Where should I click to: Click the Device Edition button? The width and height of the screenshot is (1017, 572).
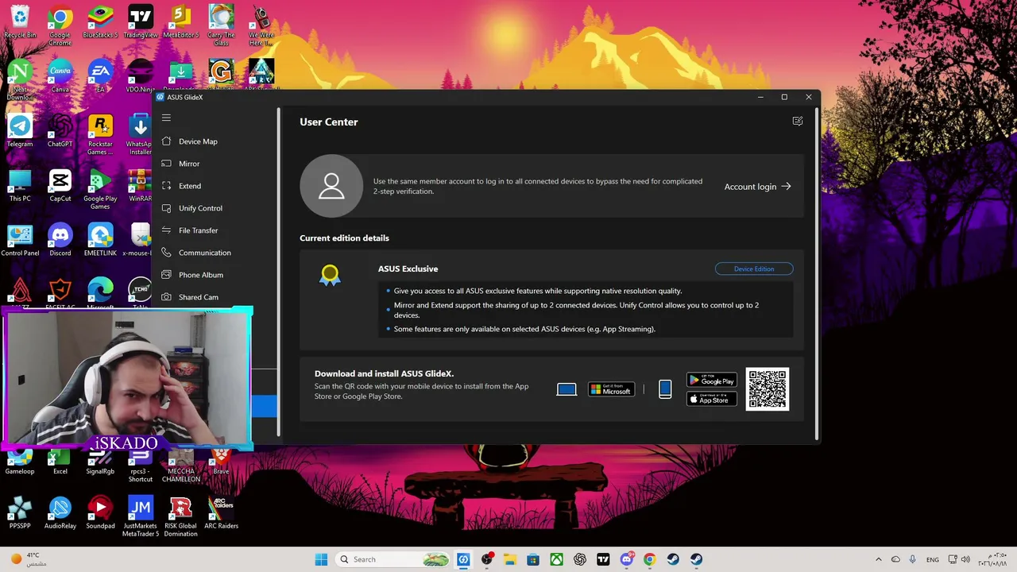(754, 269)
